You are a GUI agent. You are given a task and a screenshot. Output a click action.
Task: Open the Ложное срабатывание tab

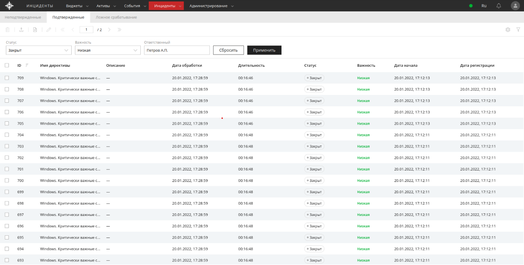[x=116, y=17]
